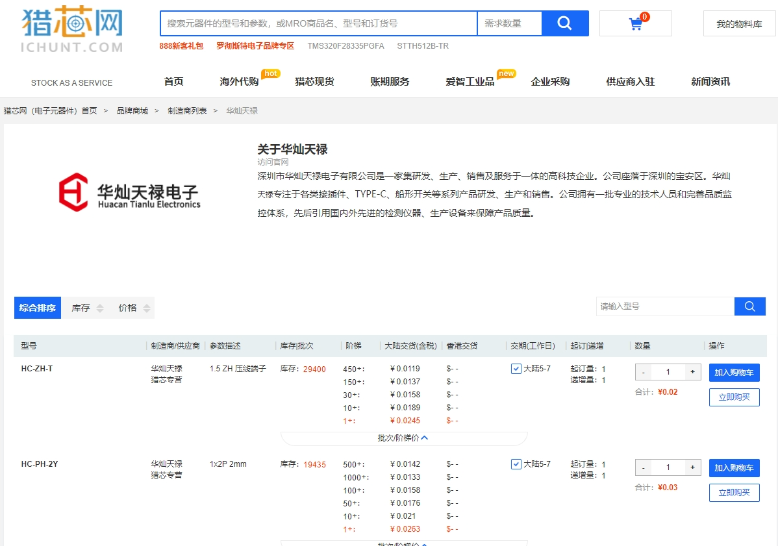Open 猎芯现货 nav item

coord(314,82)
